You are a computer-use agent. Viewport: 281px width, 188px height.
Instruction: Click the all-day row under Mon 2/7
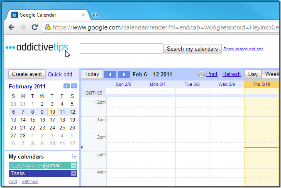158,91
